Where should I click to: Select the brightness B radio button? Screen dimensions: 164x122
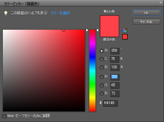102,67
